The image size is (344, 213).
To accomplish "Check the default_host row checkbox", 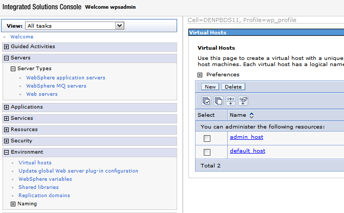I will pos(207,152).
